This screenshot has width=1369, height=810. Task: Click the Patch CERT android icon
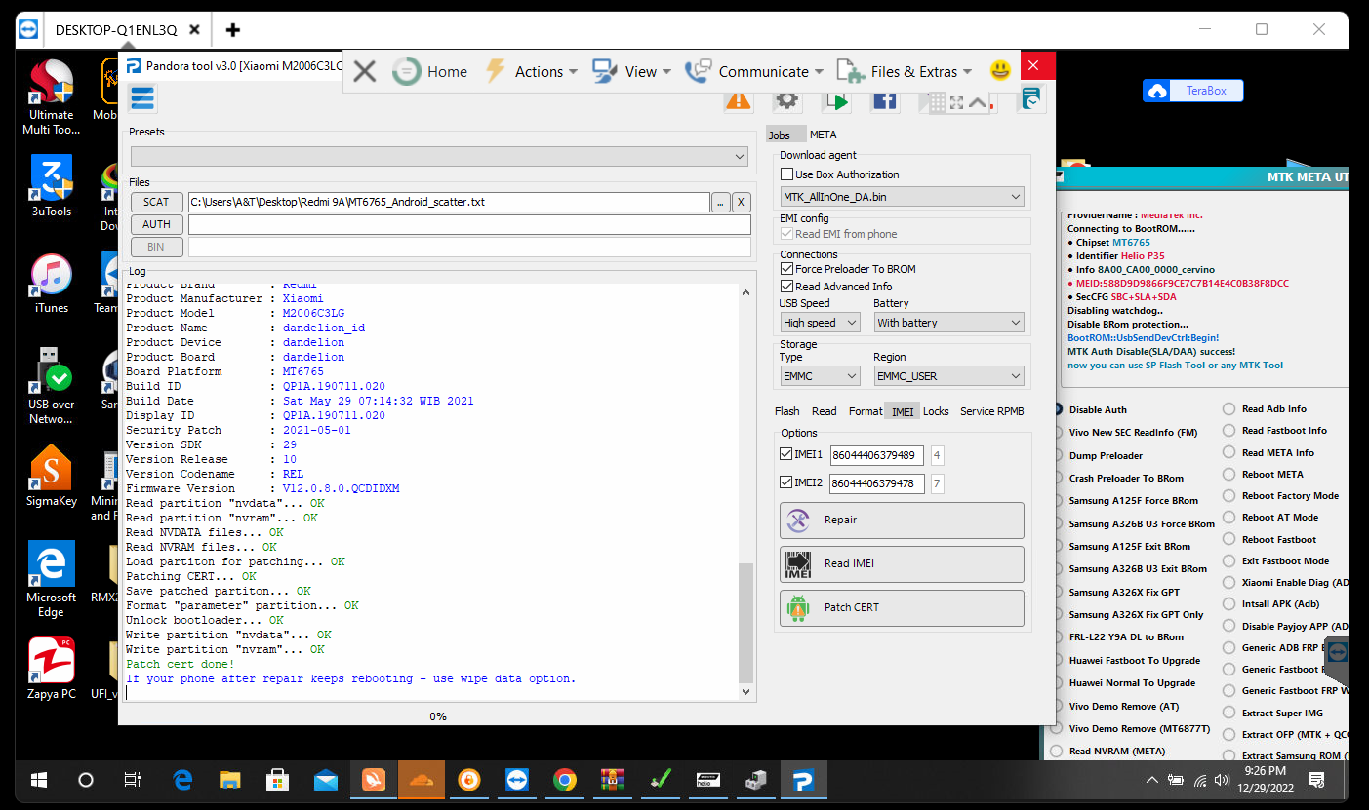[x=798, y=607]
